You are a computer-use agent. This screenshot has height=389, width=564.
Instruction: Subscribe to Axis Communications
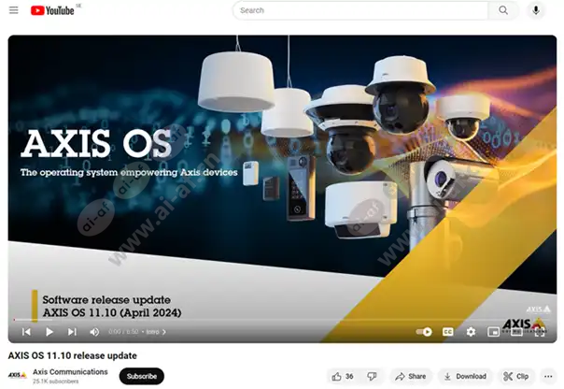point(142,376)
